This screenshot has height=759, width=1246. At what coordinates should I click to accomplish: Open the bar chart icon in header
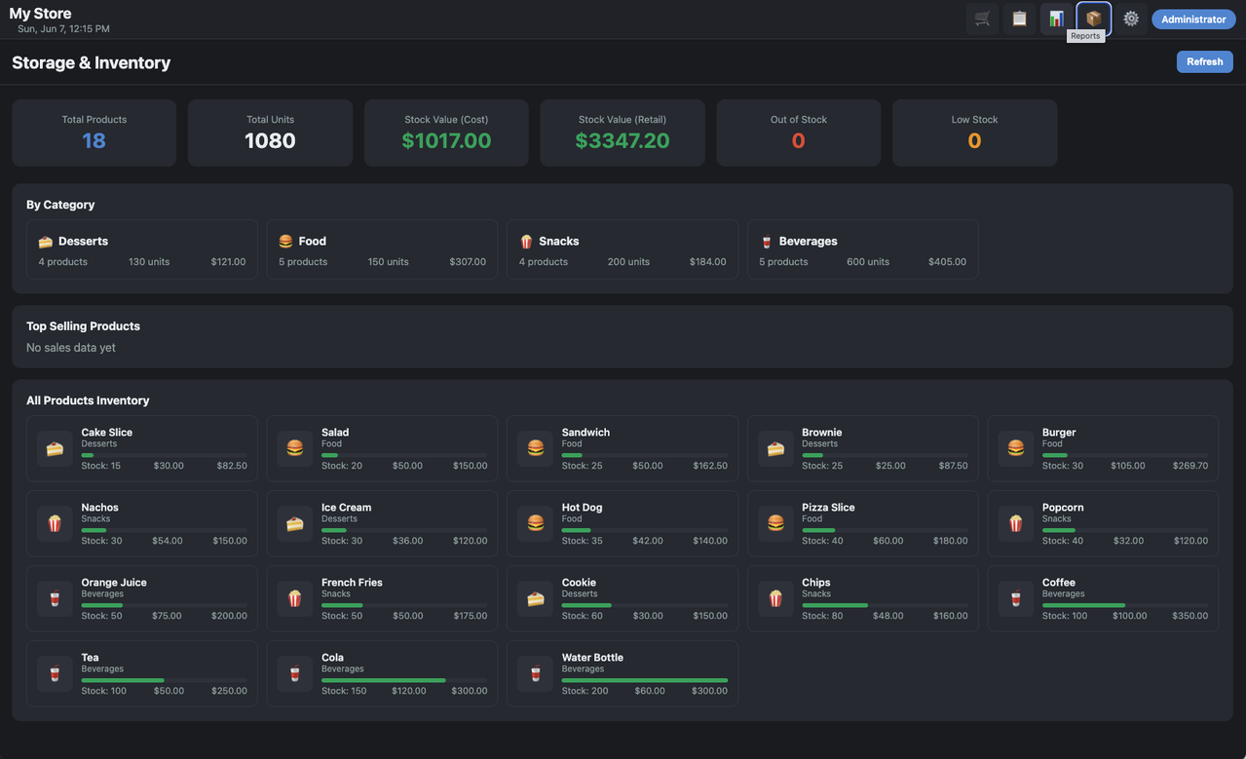tap(1056, 19)
